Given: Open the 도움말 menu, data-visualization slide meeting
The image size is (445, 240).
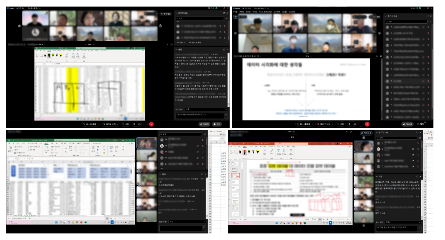Looking at the screenshot, I should coord(292,12).
